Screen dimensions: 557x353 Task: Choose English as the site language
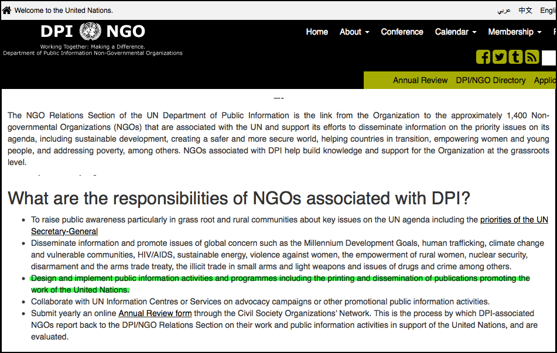pyautogui.click(x=548, y=10)
